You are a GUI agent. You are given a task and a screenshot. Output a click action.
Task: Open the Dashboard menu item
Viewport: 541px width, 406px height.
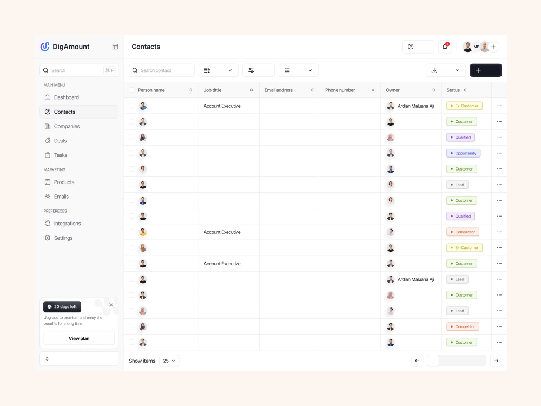[x=79, y=97]
